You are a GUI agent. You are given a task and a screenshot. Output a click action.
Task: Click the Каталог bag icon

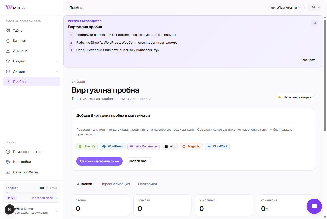(8, 41)
